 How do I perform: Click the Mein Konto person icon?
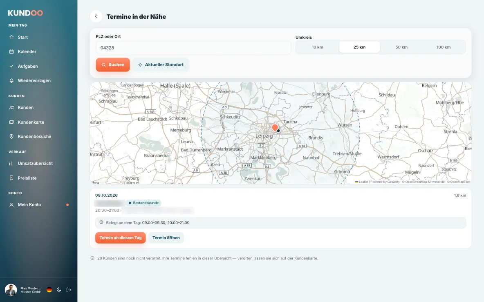[x=11, y=204]
